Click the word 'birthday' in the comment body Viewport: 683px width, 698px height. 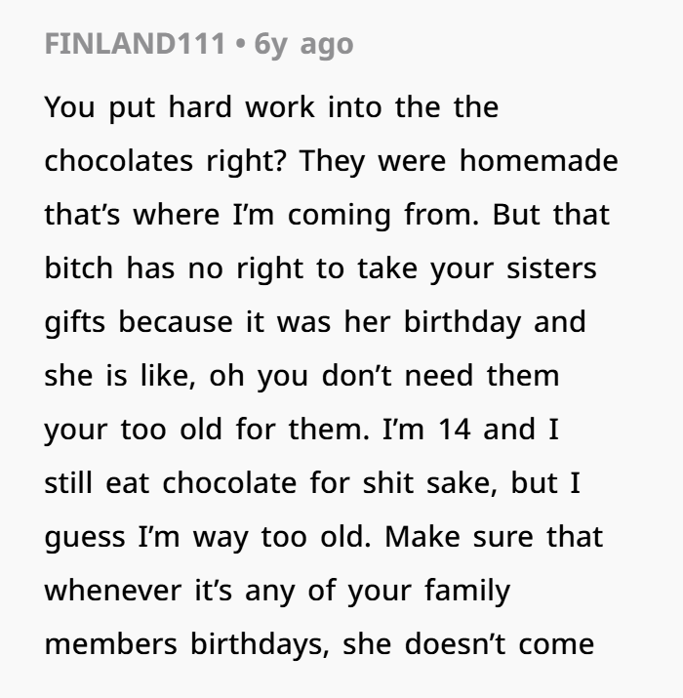click(x=462, y=322)
